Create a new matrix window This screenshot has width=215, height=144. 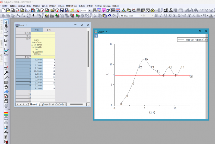click(x=22, y=10)
